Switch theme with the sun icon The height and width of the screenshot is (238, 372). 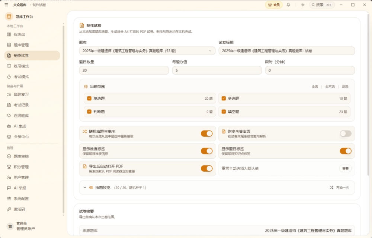(x=303, y=5)
